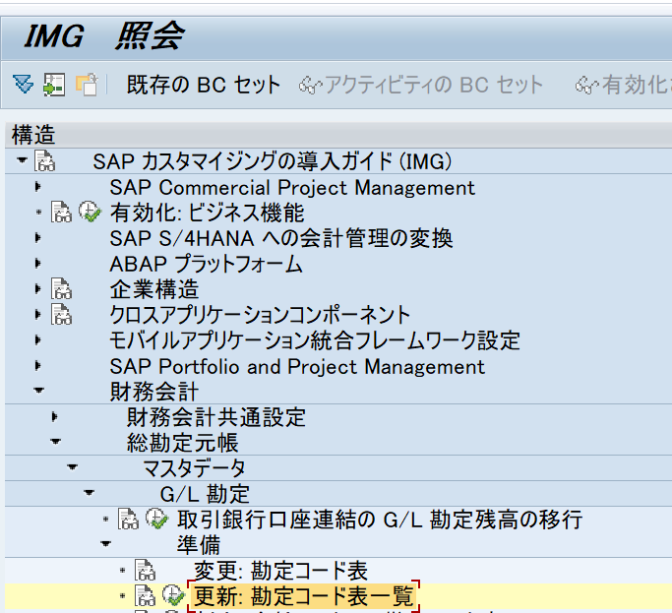Collapse the 財務会計 tree node
This screenshot has height=613, width=672.
38,392
